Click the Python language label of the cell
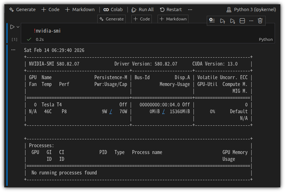 click(x=266, y=39)
